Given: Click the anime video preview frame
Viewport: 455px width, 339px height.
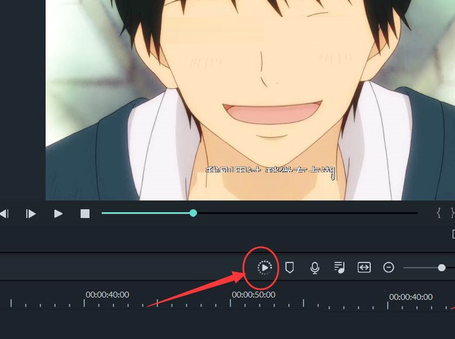Looking at the screenshot, I should pos(250,100).
